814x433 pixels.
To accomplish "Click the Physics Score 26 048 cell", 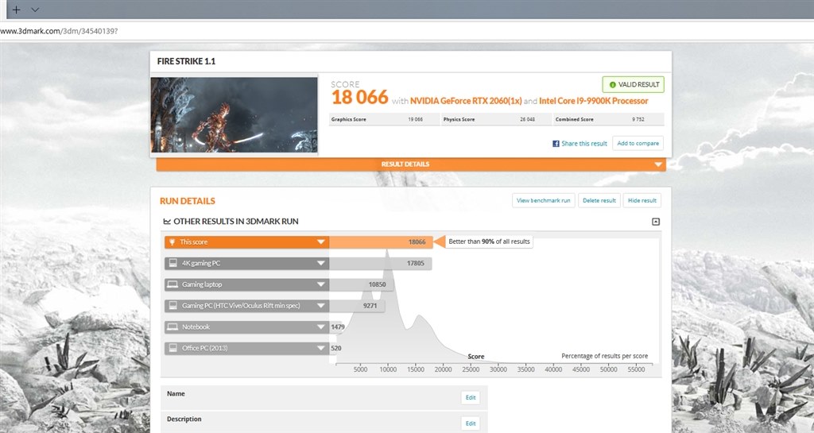I will (496, 119).
